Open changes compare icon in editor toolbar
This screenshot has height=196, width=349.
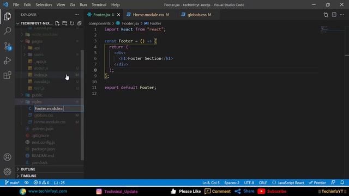point(326,15)
